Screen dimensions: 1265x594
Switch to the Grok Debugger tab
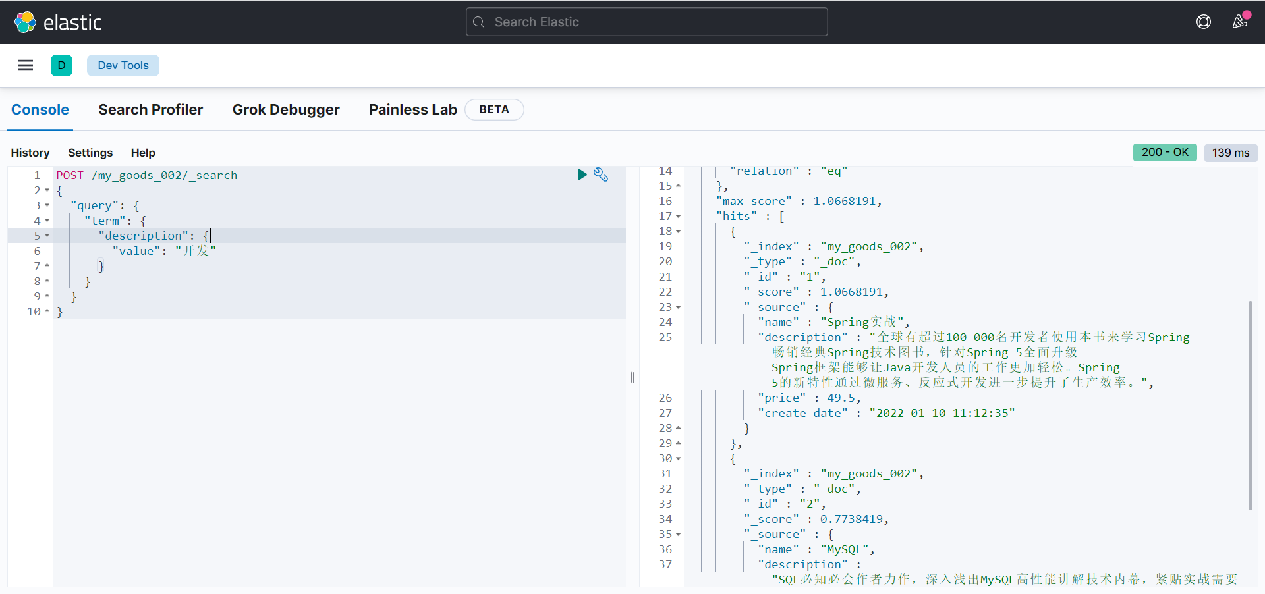coord(286,110)
